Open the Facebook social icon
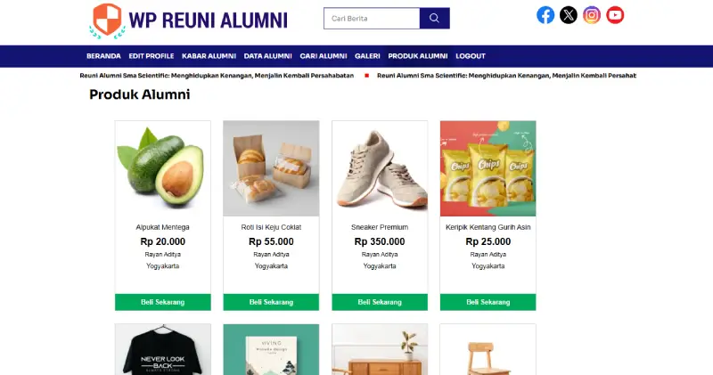 (545, 15)
